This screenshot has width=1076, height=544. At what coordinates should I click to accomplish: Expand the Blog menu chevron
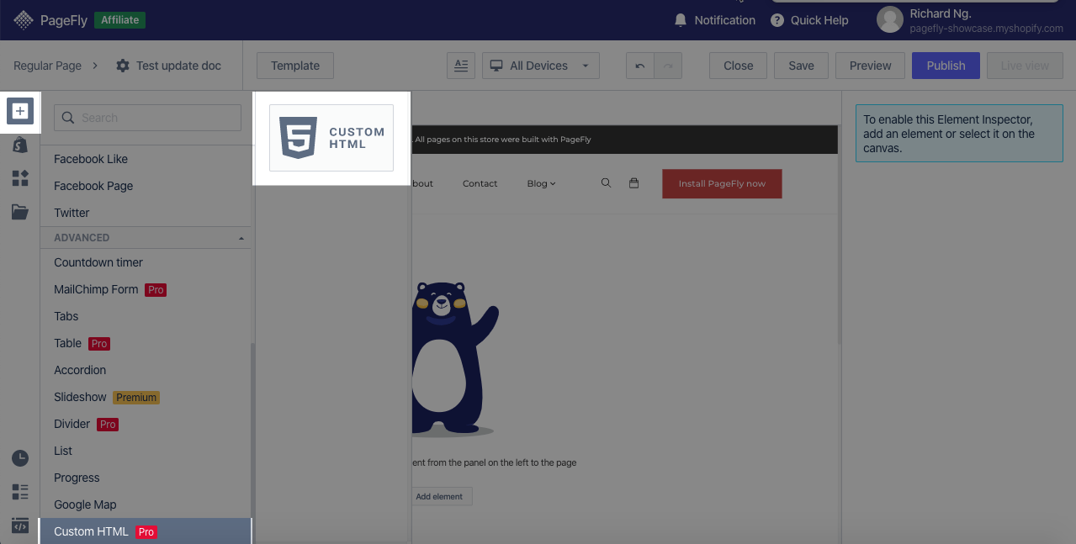(x=553, y=184)
